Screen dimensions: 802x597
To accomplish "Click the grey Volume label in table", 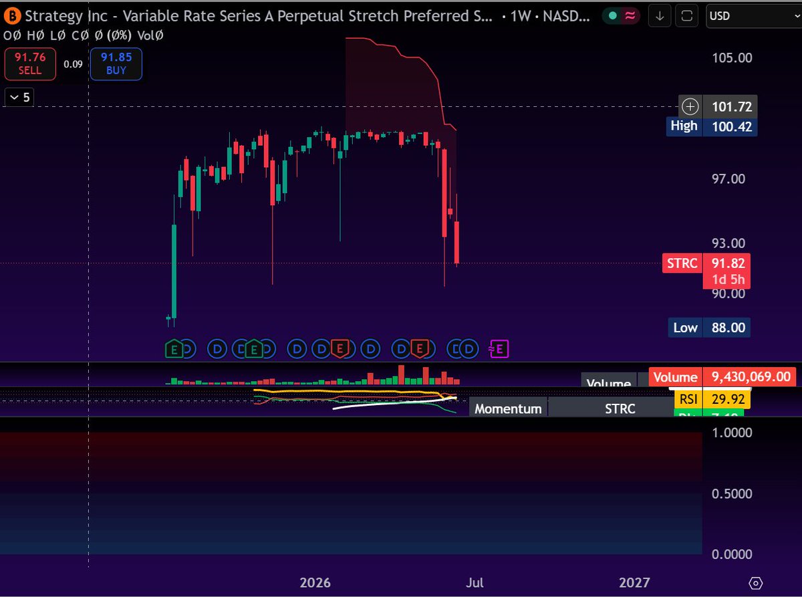I will pyautogui.click(x=608, y=382).
